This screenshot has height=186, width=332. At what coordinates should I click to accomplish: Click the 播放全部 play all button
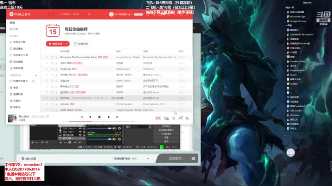click(56, 44)
